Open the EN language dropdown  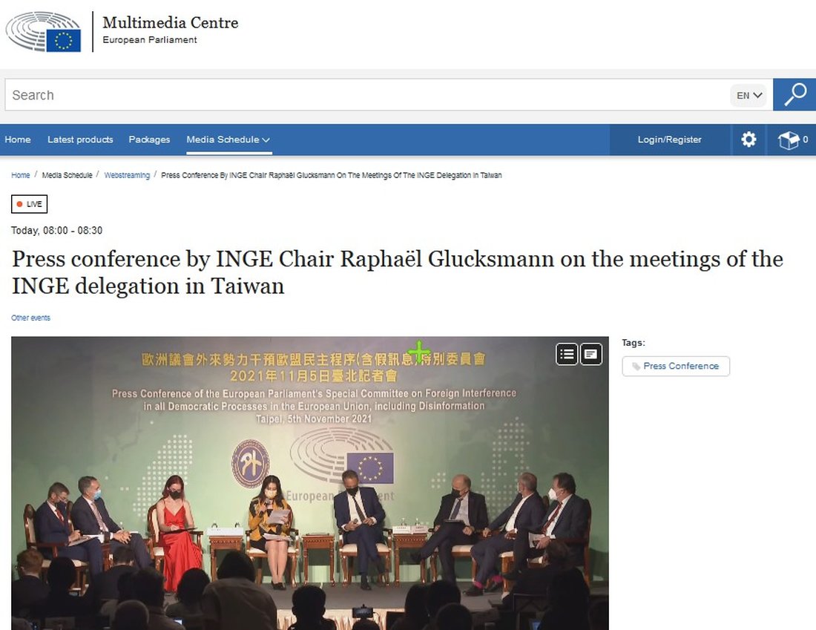coord(748,95)
